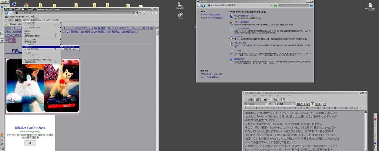Click the IE refresh icon beside address bar

pyautogui.click(x=140, y=13)
